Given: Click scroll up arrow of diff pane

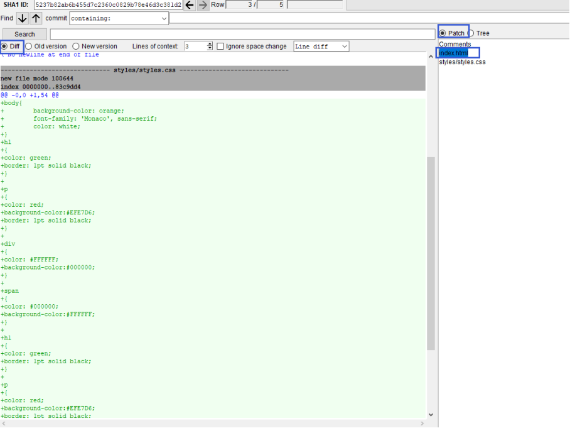Looking at the screenshot, I should [431, 57].
